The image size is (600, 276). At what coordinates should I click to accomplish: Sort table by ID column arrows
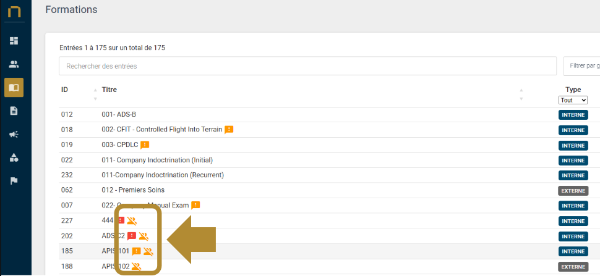95,94
